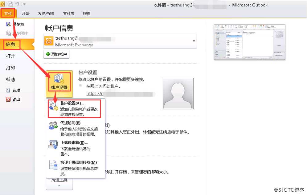Click the address book download icon
Screen dimensions: 307x195
coord(53,145)
